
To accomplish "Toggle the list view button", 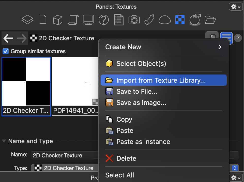I will click(226, 38).
